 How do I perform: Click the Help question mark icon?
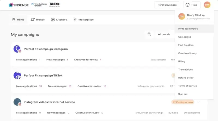coord(187,5)
